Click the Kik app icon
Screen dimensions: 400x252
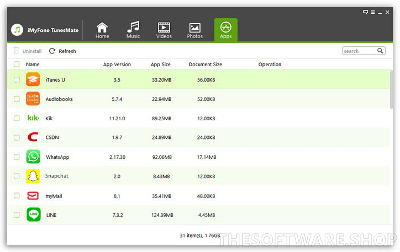click(33, 119)
